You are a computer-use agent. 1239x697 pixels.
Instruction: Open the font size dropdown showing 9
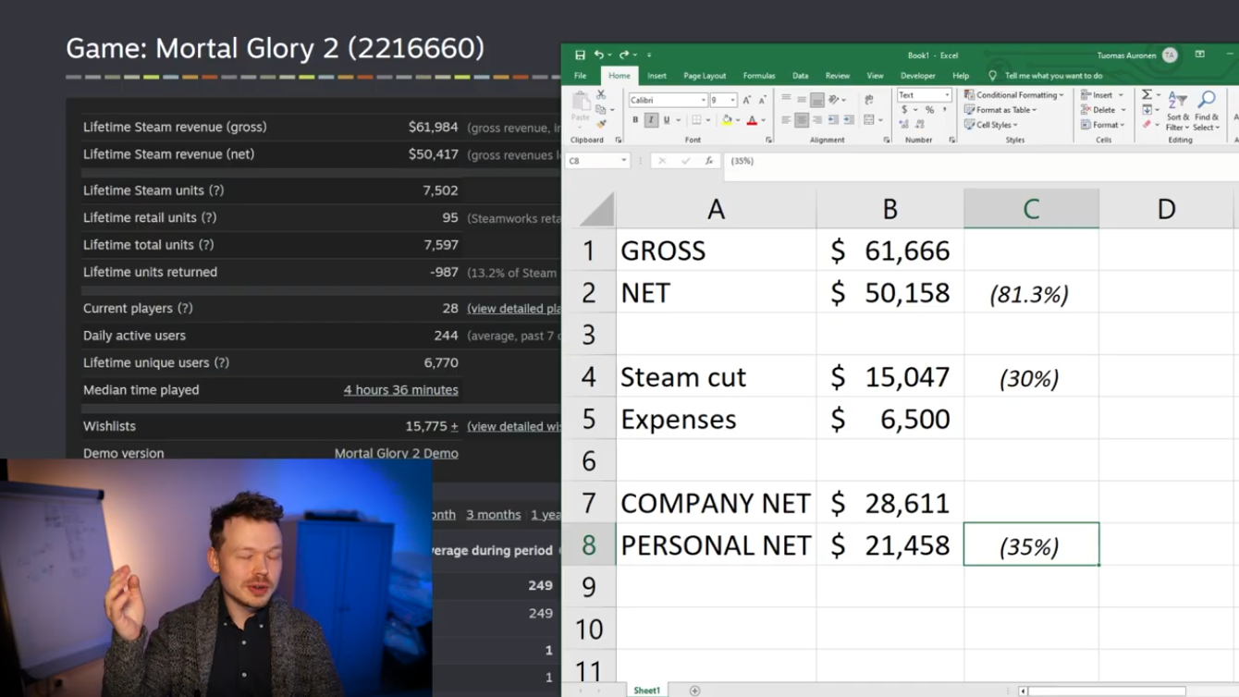[x=732, y=100]
